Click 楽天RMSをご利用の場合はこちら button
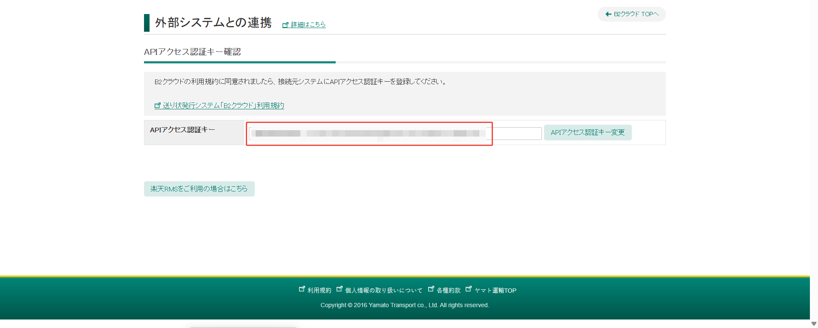 tap(199, 189)
